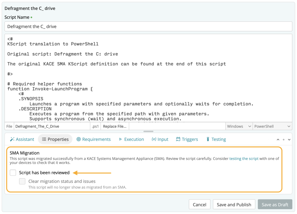
Task: Open the Windows platform dropdown
Action: tap(239, 126)
